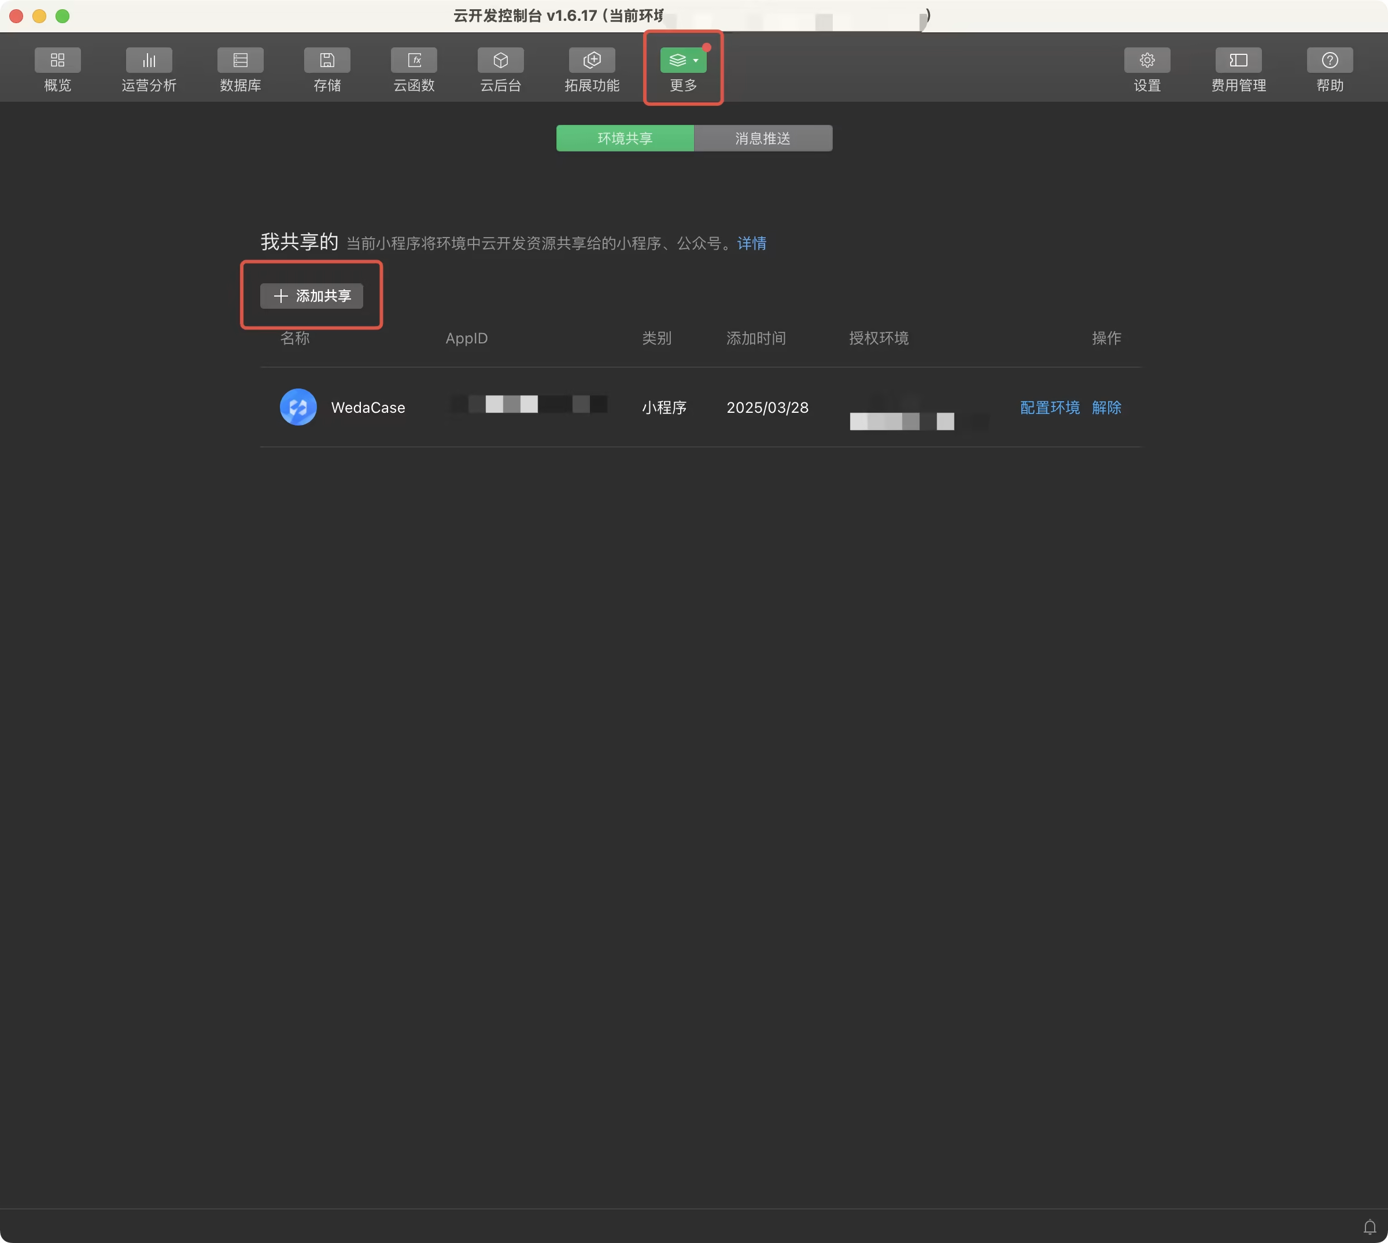This screenshot has height=1243, width=1388.
Task: Open the 概览 overview icon
Action: (x=57, y=60)
